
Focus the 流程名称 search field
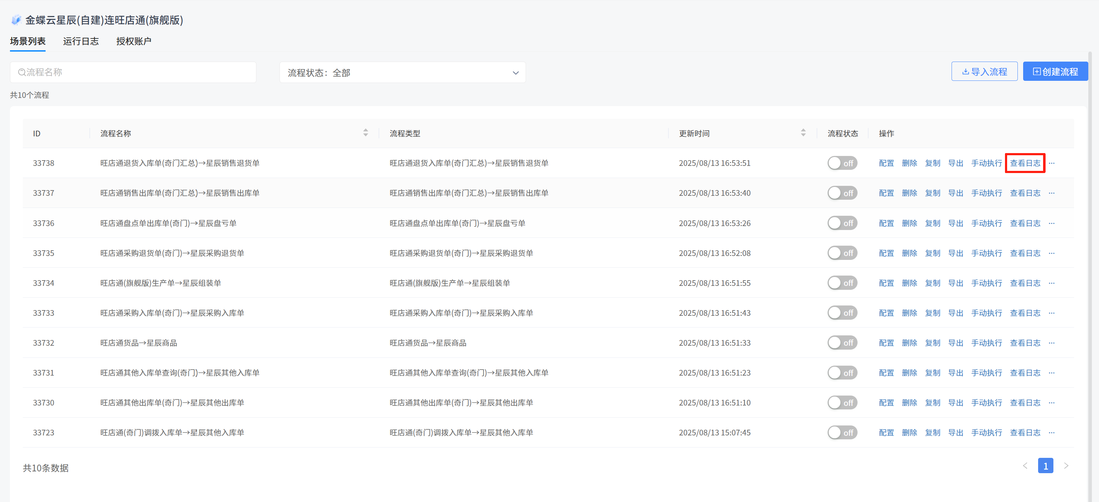133,72
